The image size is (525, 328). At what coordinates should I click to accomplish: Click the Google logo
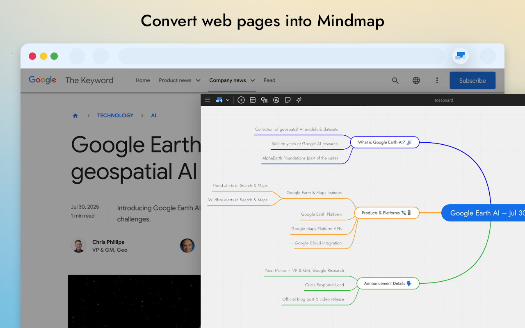pyautogui.click(x=42, y=80)
